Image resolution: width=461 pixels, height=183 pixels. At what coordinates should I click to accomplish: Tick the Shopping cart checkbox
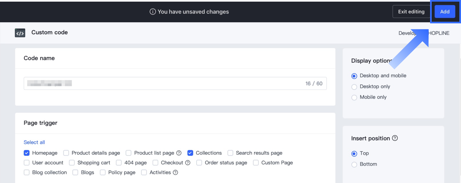point(72,163)
